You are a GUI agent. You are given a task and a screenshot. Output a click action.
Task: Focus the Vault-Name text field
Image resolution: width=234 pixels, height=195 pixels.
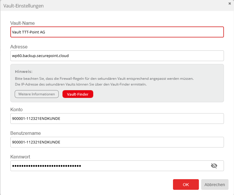pos(117,32)
